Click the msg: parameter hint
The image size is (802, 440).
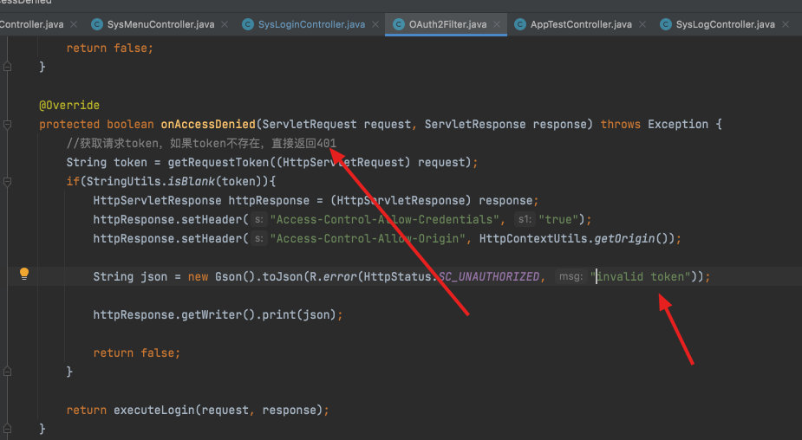pyautogui.click(x=571, y=276)
